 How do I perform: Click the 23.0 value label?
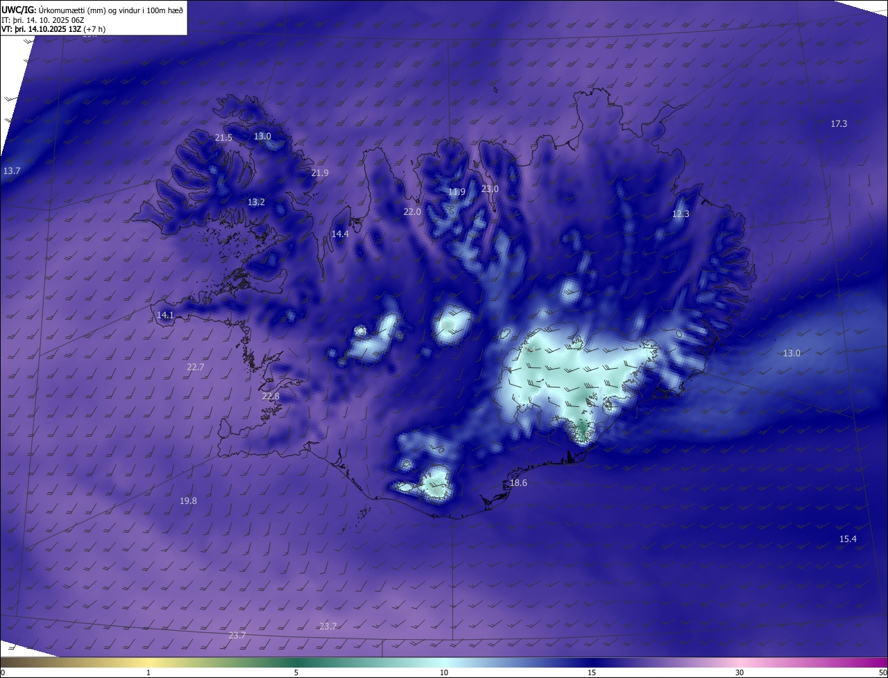tap(490, 189)
